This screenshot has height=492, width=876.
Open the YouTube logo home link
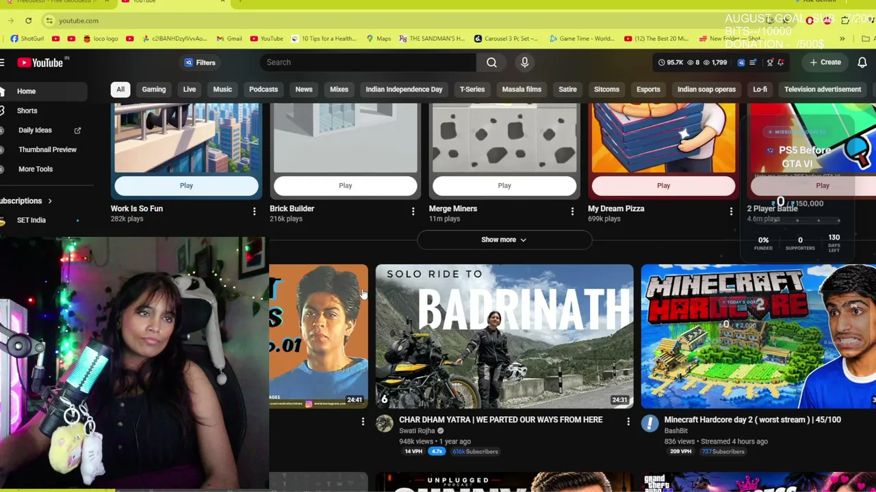pos(40,63)
